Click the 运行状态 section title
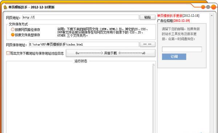218x133 pixels. pos(81,61)
